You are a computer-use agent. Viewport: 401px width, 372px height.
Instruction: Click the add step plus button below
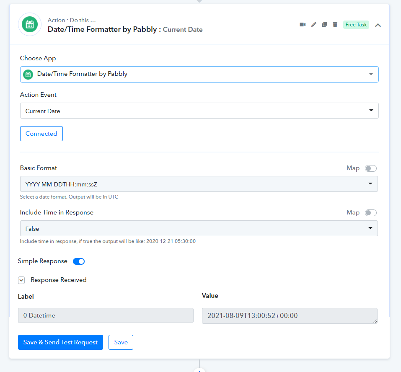click(199, 370)
